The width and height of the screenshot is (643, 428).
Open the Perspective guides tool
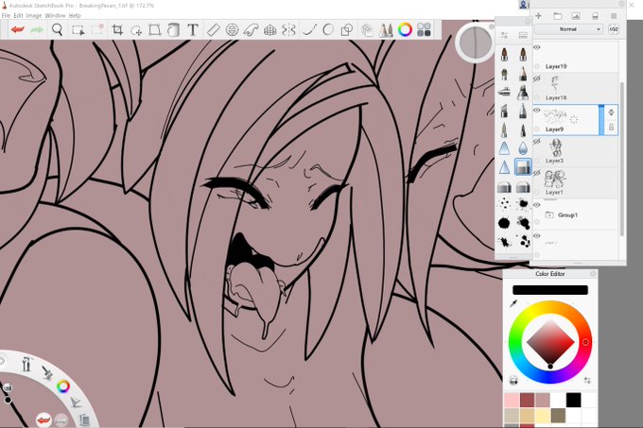[x=269, y=30]
